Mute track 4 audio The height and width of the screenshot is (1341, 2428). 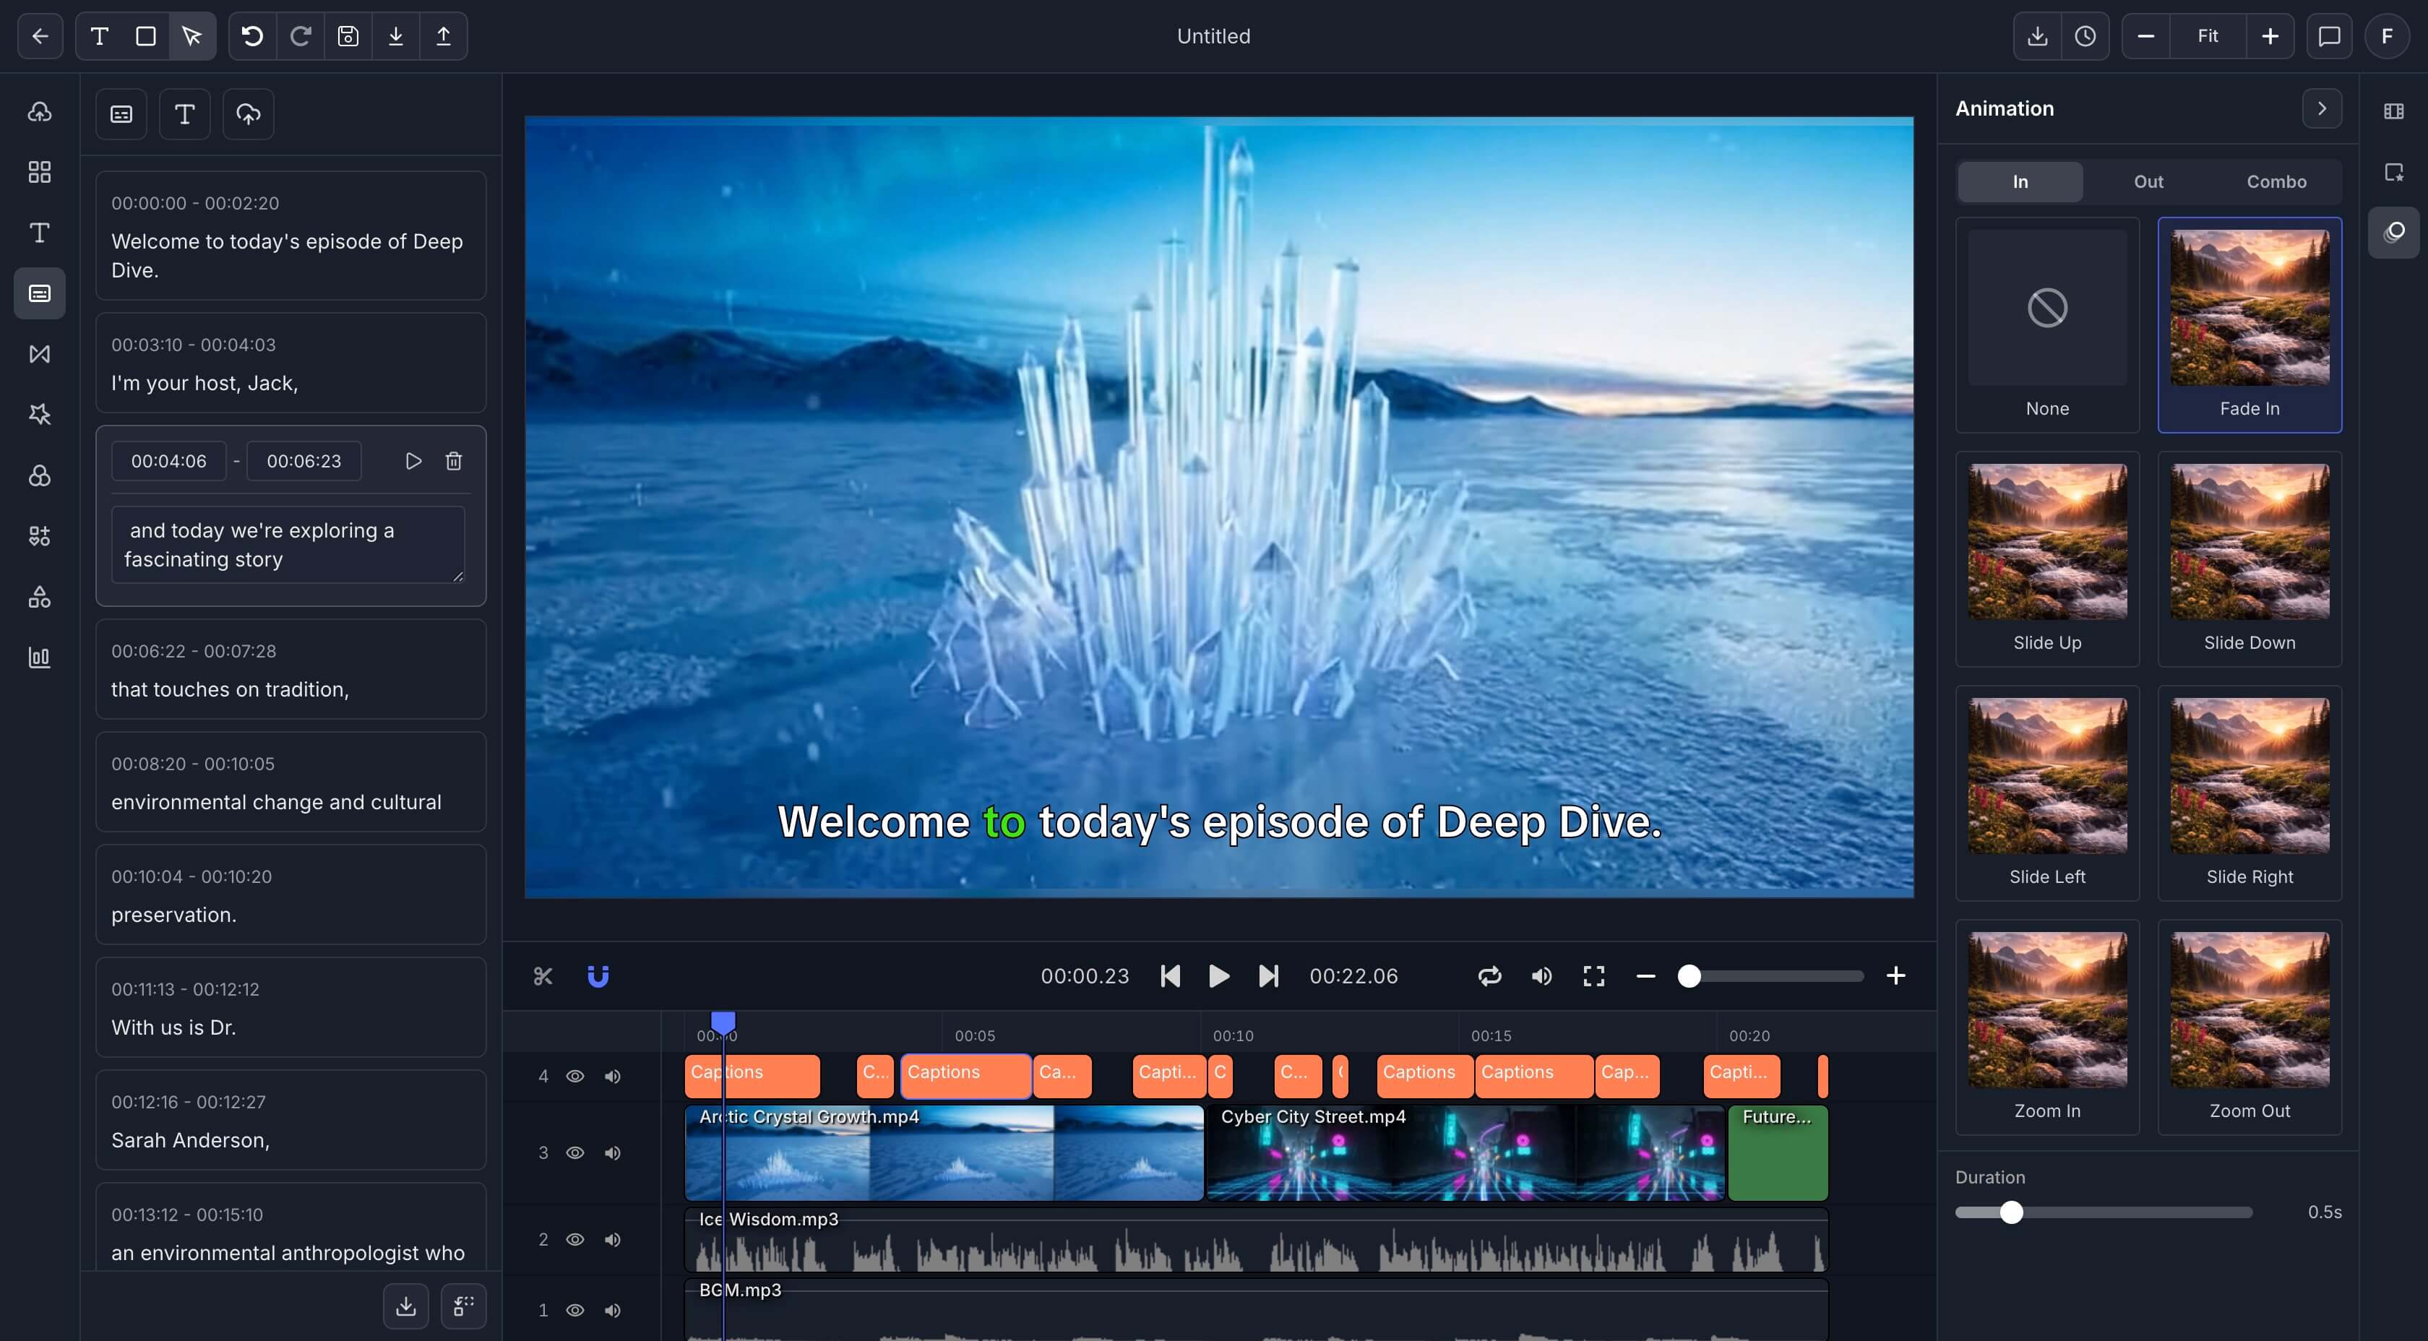click(613, 1076)
